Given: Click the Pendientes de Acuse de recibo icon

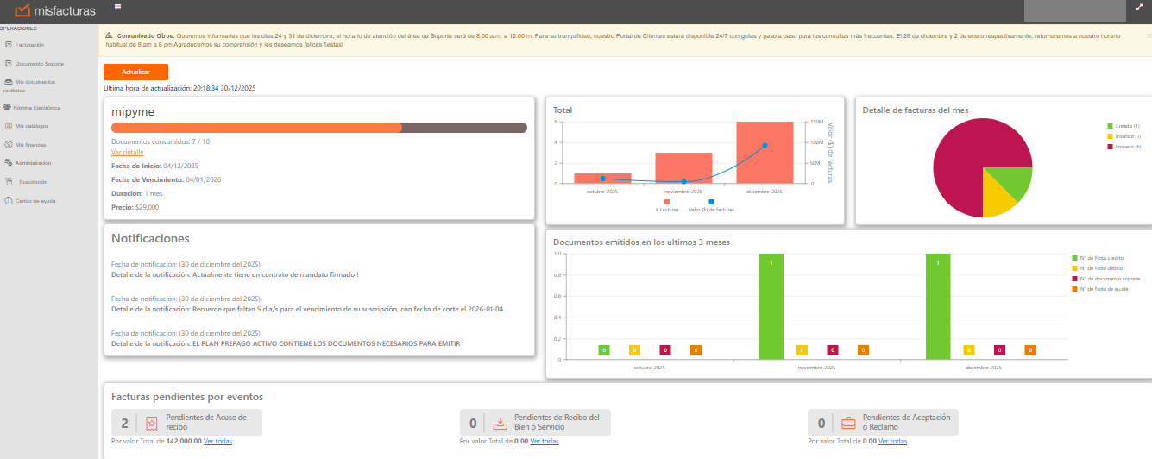Looking at the screenshot, I should coord(152,423).
